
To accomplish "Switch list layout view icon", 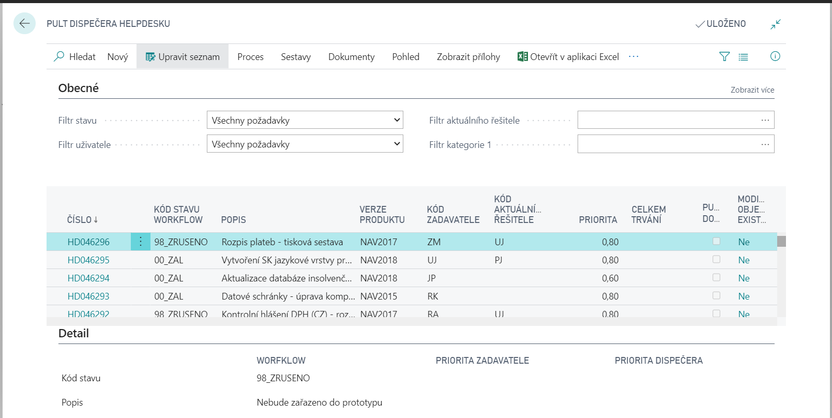I will pyautogui.click(x=743, y=57).
